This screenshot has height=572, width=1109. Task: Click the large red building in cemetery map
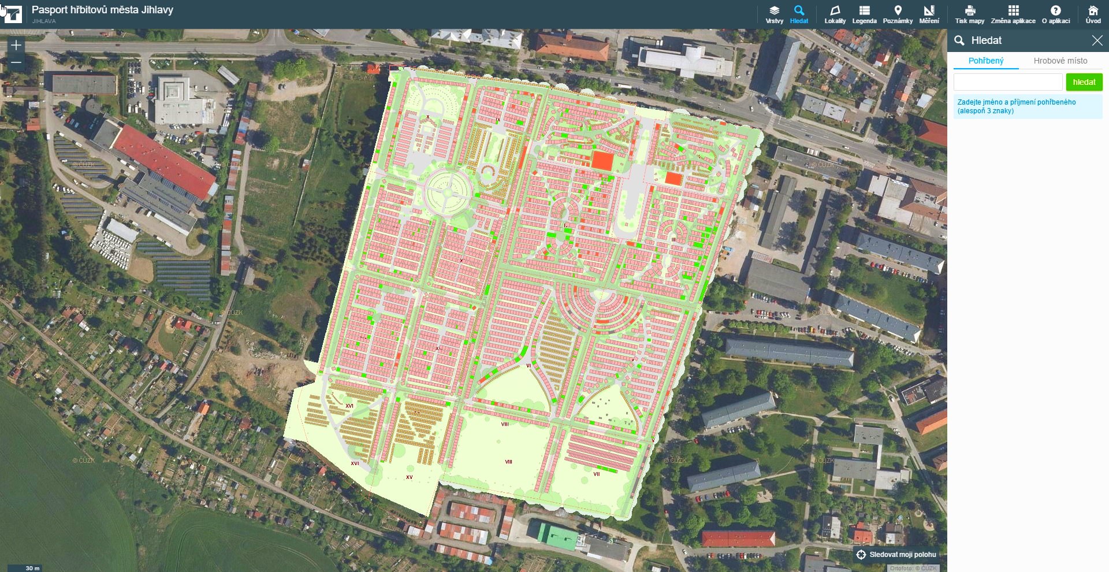[x=602, y=161]
